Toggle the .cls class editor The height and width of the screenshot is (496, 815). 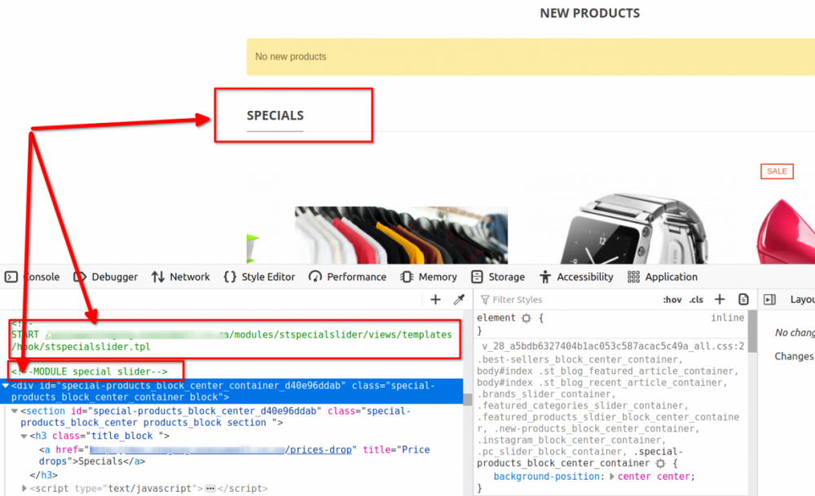click(x=696, y=299)
